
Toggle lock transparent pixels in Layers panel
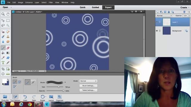coord(172,12)
